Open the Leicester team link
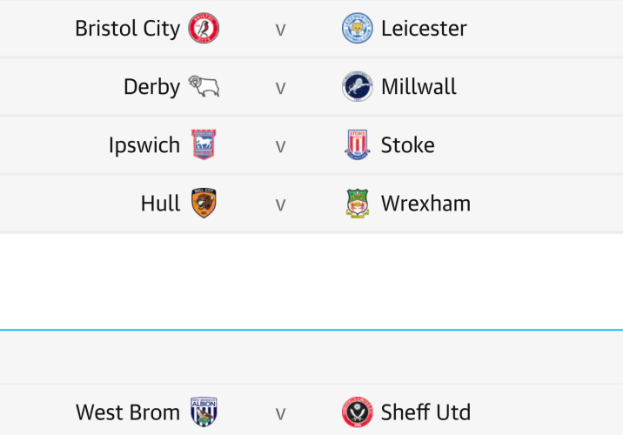Viewport: 623px width, 435px height. [x=424, y=29]
